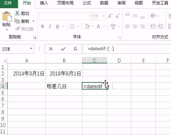Image resolution: width=171 pixels, height=135 pixels.
Task: Expand font color dropdown arrow
Action: [104, 26]
